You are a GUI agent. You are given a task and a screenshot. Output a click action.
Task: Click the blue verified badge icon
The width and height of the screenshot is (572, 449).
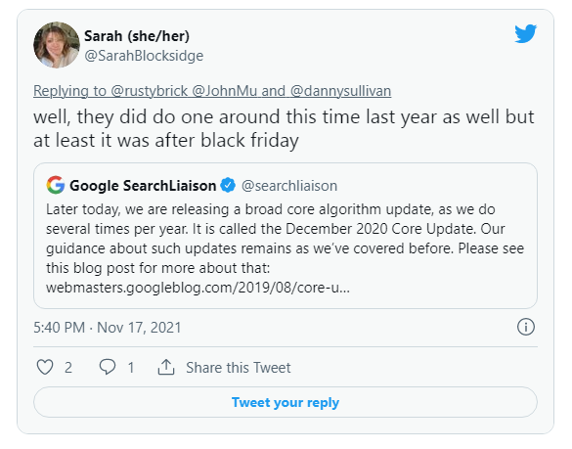(229, 185)
